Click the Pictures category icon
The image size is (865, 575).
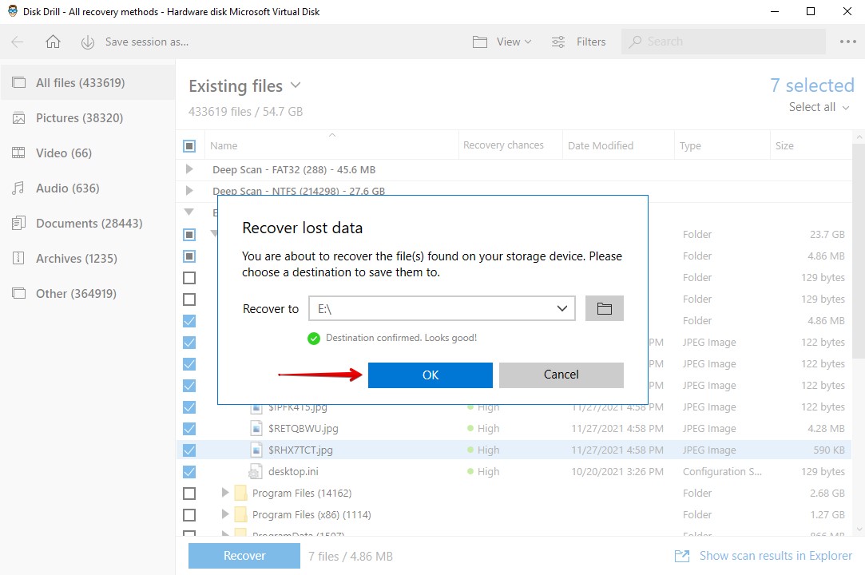(18, 118)
